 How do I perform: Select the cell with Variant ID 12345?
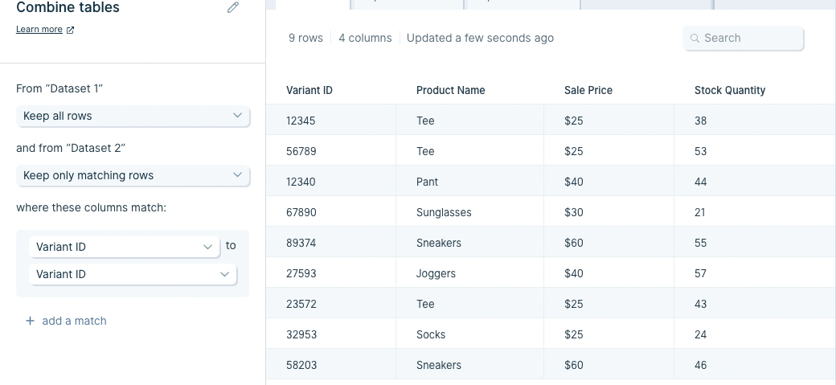click(x=331, y=121)
